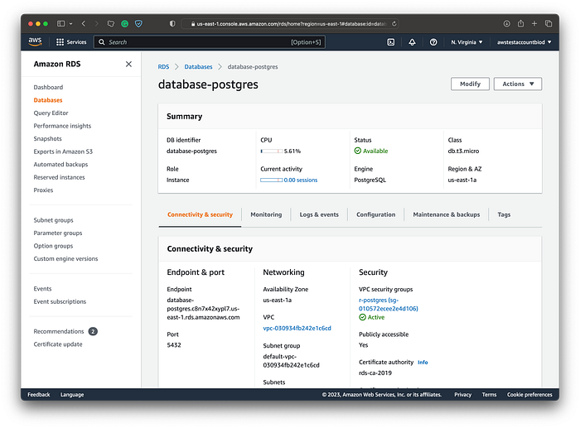
Task: Open Certificate update
Action: coord(58,344)
